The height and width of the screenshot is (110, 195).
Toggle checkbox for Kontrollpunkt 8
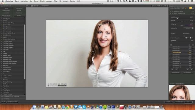pyautogui.click(x=171, y=60)
